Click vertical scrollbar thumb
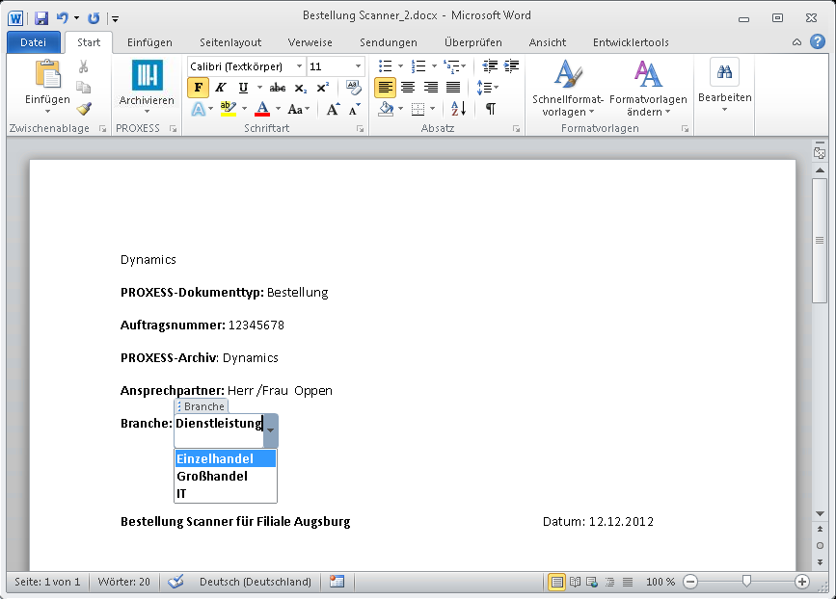 pos(820,241)
